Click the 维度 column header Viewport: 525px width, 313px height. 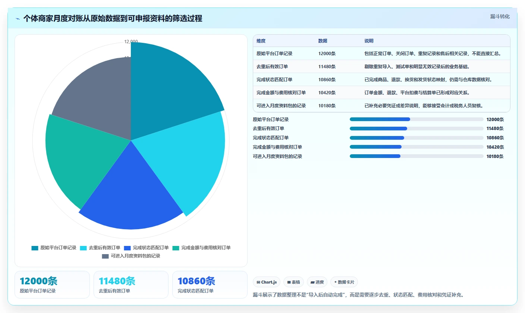click(x=261, y=41)
